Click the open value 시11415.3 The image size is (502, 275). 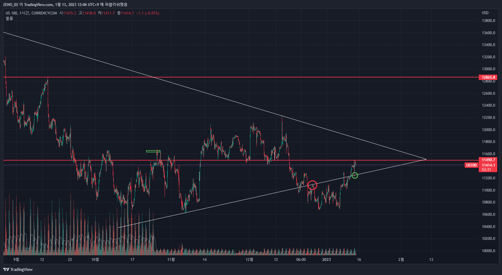point(68,13)
